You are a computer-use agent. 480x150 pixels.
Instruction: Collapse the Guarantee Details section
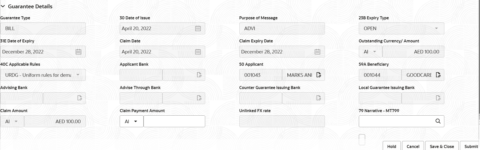(3, 6)
